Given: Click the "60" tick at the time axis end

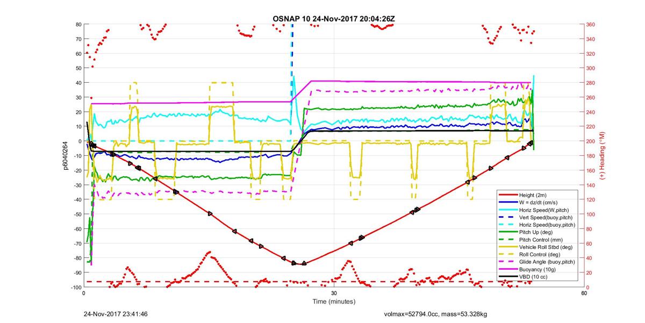Looking at the screenshot, I should [x=584, y=293].
